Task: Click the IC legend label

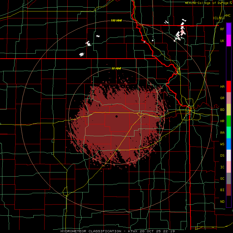Action: [222, 167]
